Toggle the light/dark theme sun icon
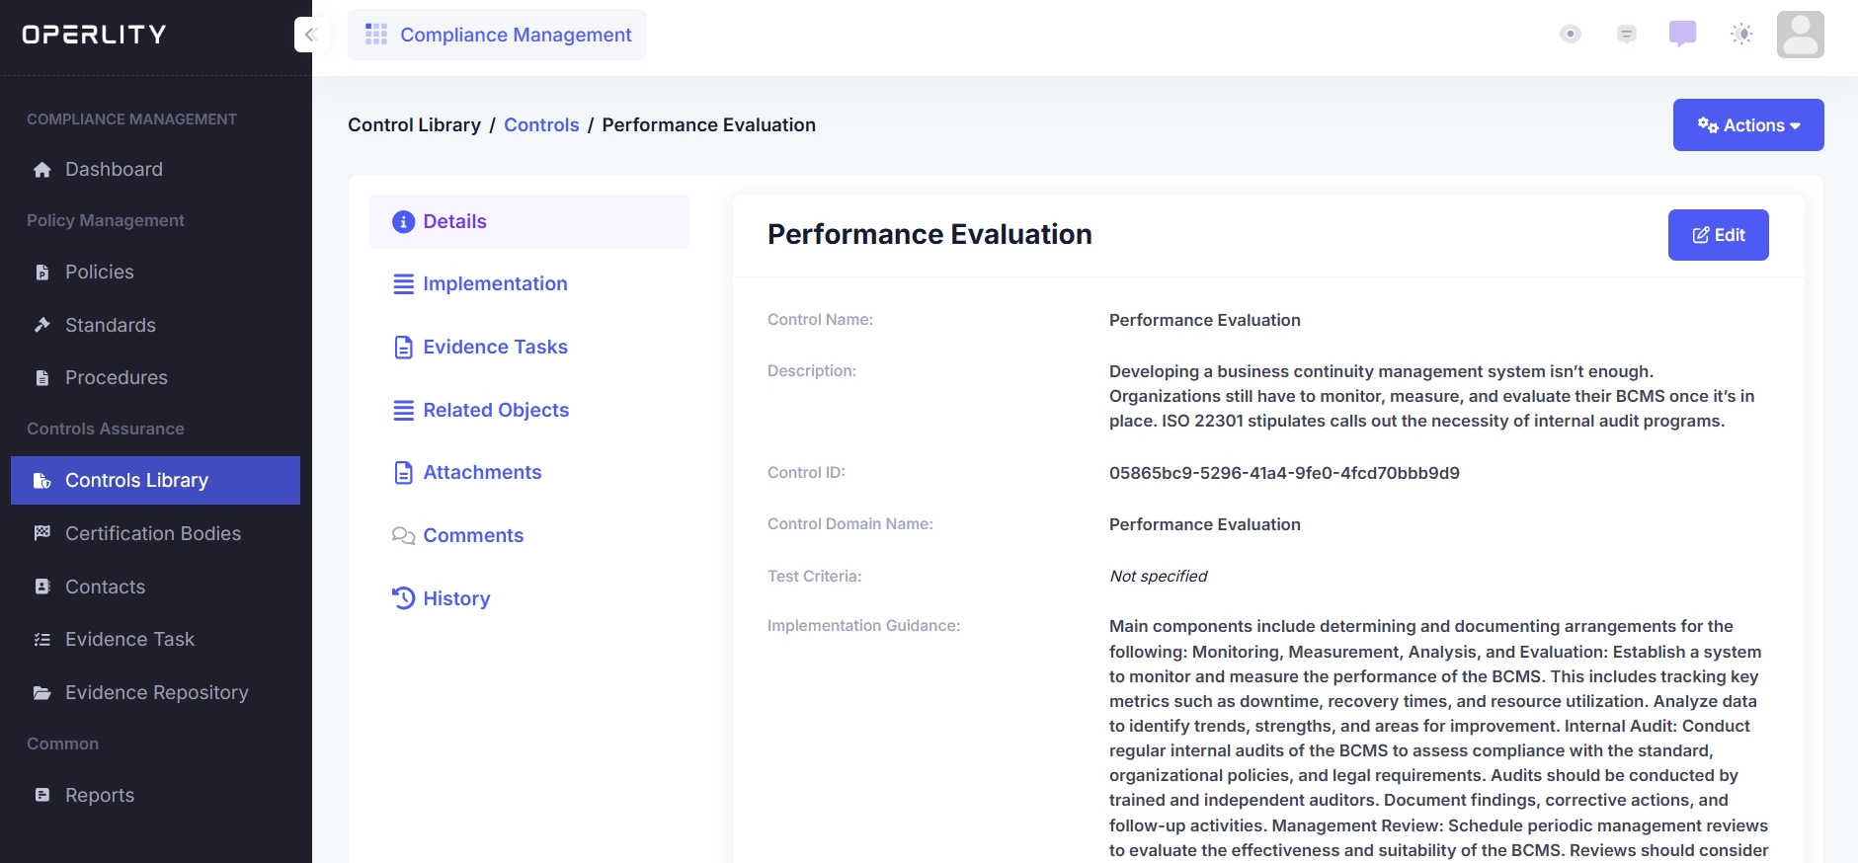The height and width of the screenshot is (863, 1858). tap(1741, 35)
